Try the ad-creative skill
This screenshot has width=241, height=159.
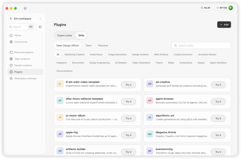pos(218,85)
